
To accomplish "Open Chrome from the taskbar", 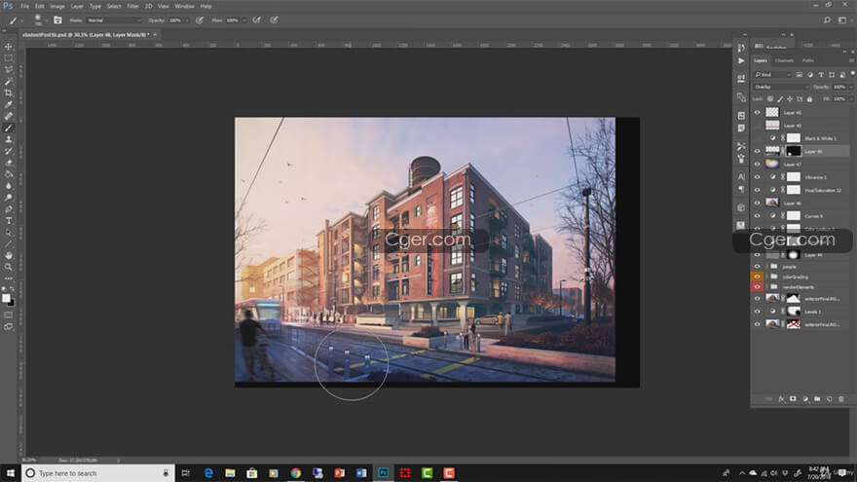I will pos(296,472).
